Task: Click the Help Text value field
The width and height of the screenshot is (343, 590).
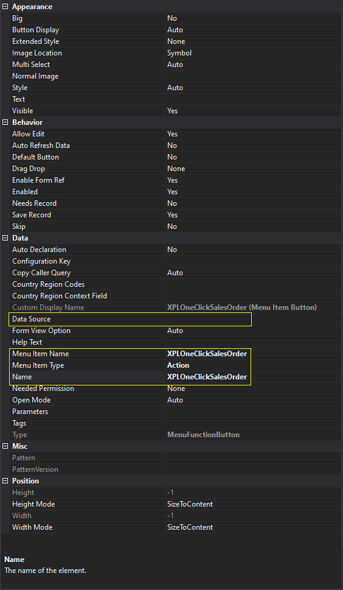Action: click(x=254, y=342)
